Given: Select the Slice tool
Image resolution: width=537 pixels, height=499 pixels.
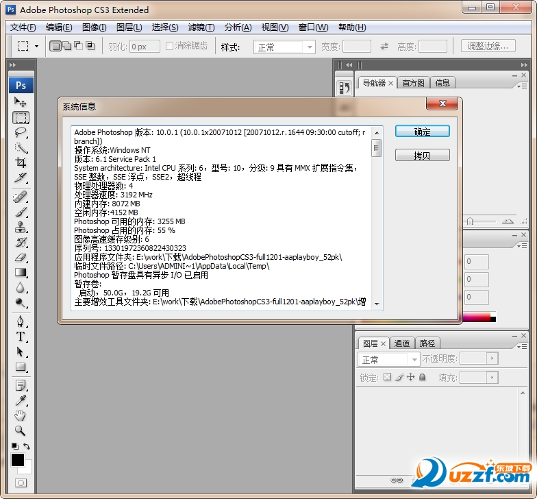Looking at the screenshot, I should pyautogui.click(x=21, y=178).
